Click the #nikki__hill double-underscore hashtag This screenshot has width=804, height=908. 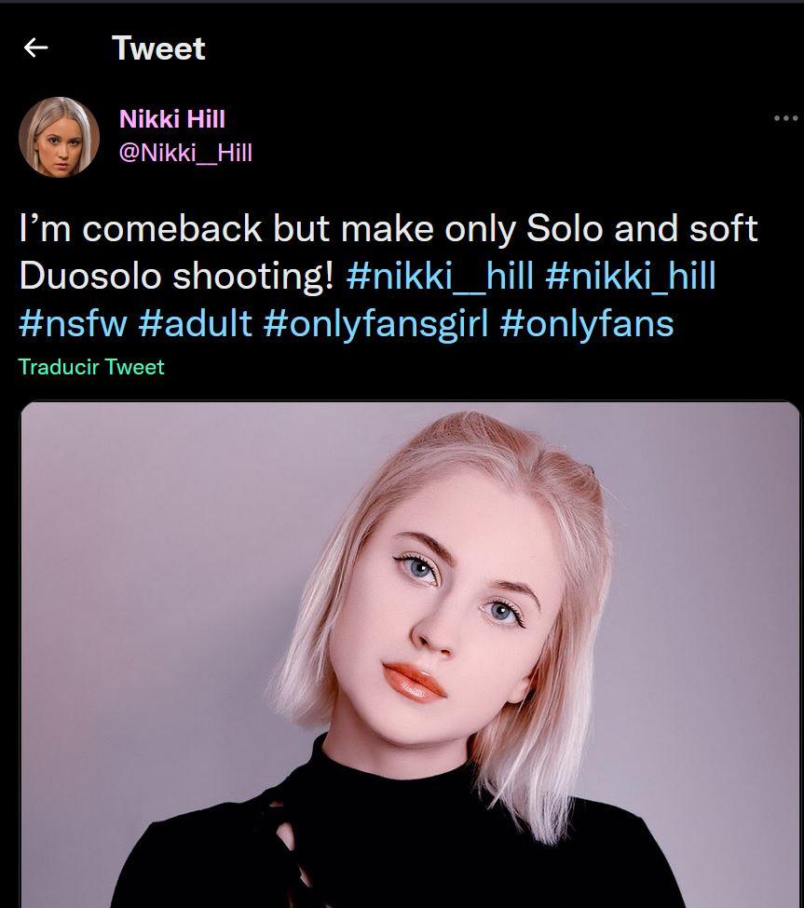pos(439,277)
